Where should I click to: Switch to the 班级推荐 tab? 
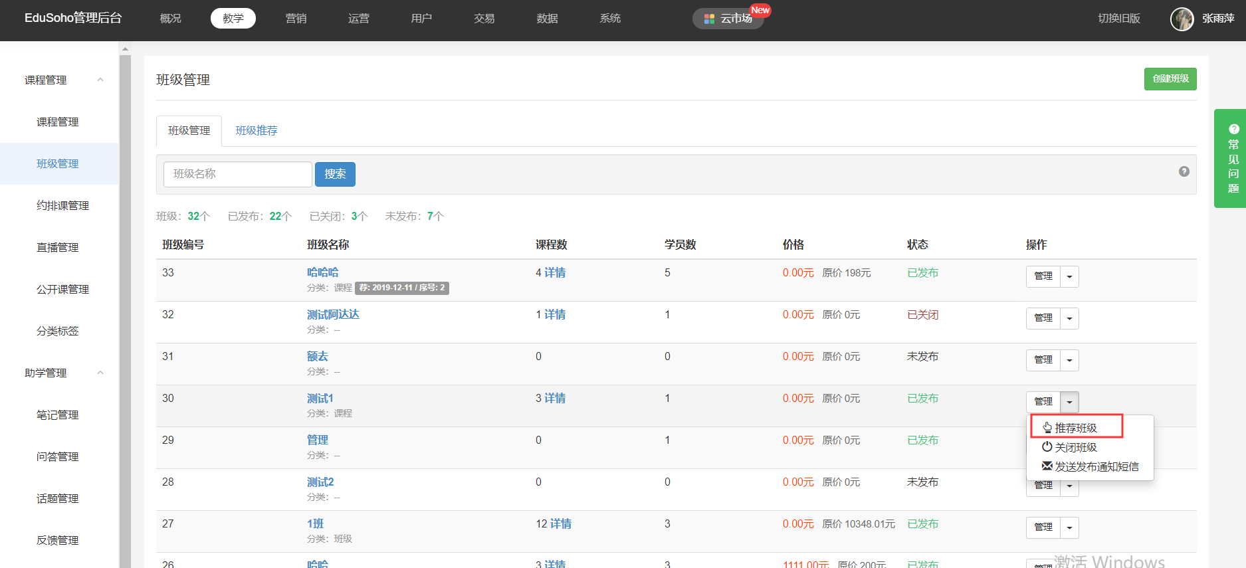(x=256, y=131)
